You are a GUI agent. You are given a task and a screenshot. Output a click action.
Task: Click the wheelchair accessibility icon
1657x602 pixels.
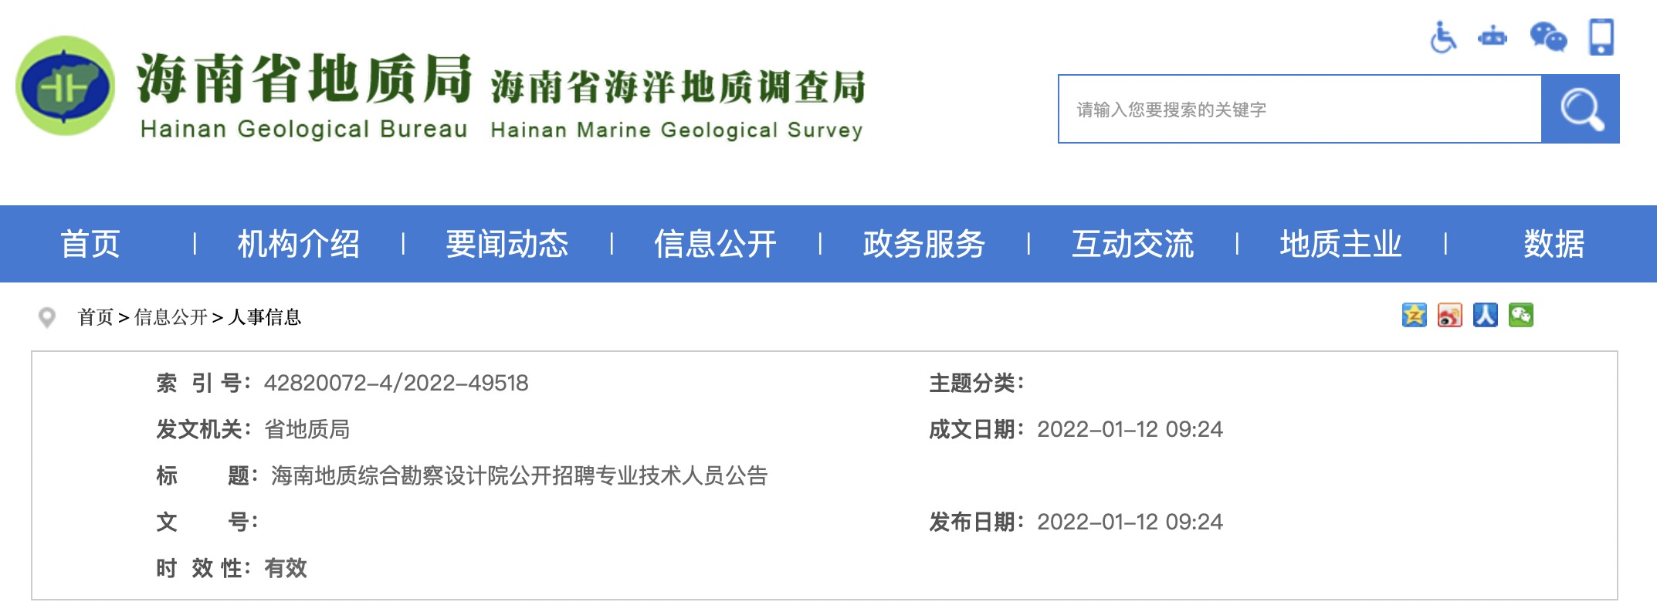pos(1442,37)
